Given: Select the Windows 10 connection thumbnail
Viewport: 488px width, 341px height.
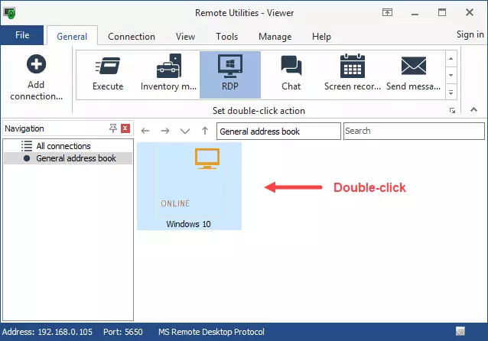Looking at the screenshot, I should [x=189, y=186].
